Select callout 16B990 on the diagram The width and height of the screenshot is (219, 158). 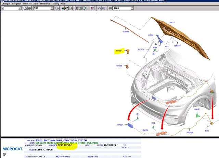pyautogui.click(x=126, y=32)
